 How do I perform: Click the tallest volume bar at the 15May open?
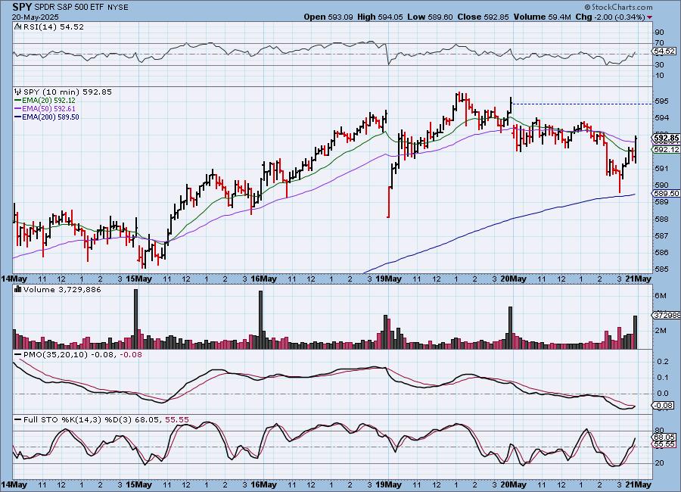click(135, 319)
